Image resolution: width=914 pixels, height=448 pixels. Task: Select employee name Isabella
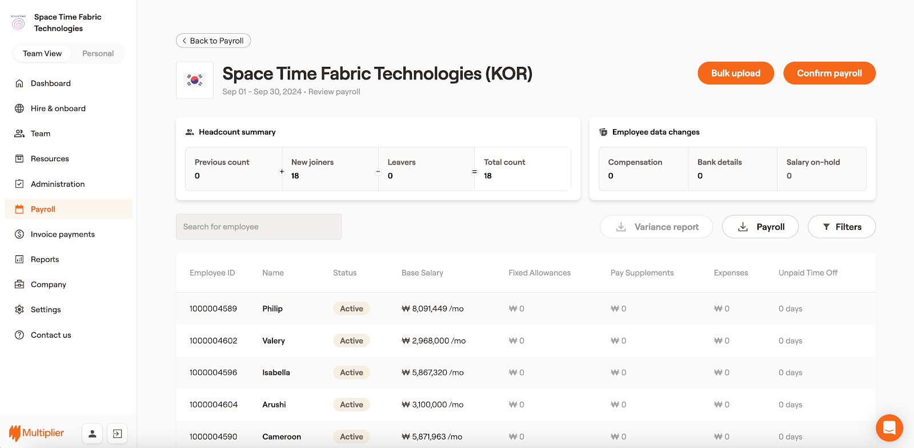point(276,373)
